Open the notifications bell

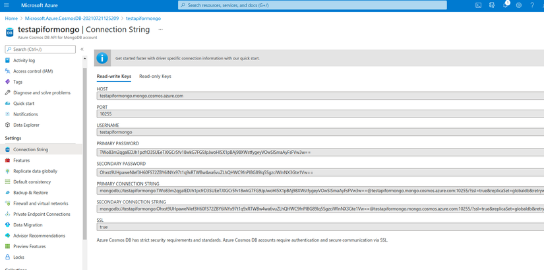[506, 5]
